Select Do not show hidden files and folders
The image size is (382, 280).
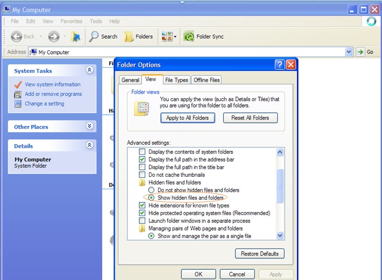tap(151, 190)
